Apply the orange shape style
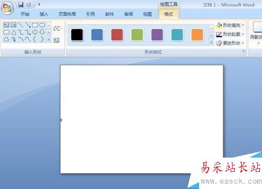The image size is (262, 189). point(197,35)
